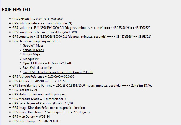Click the EXIF GPS IFD heading

pyautogui.click(x=16, y=10)
